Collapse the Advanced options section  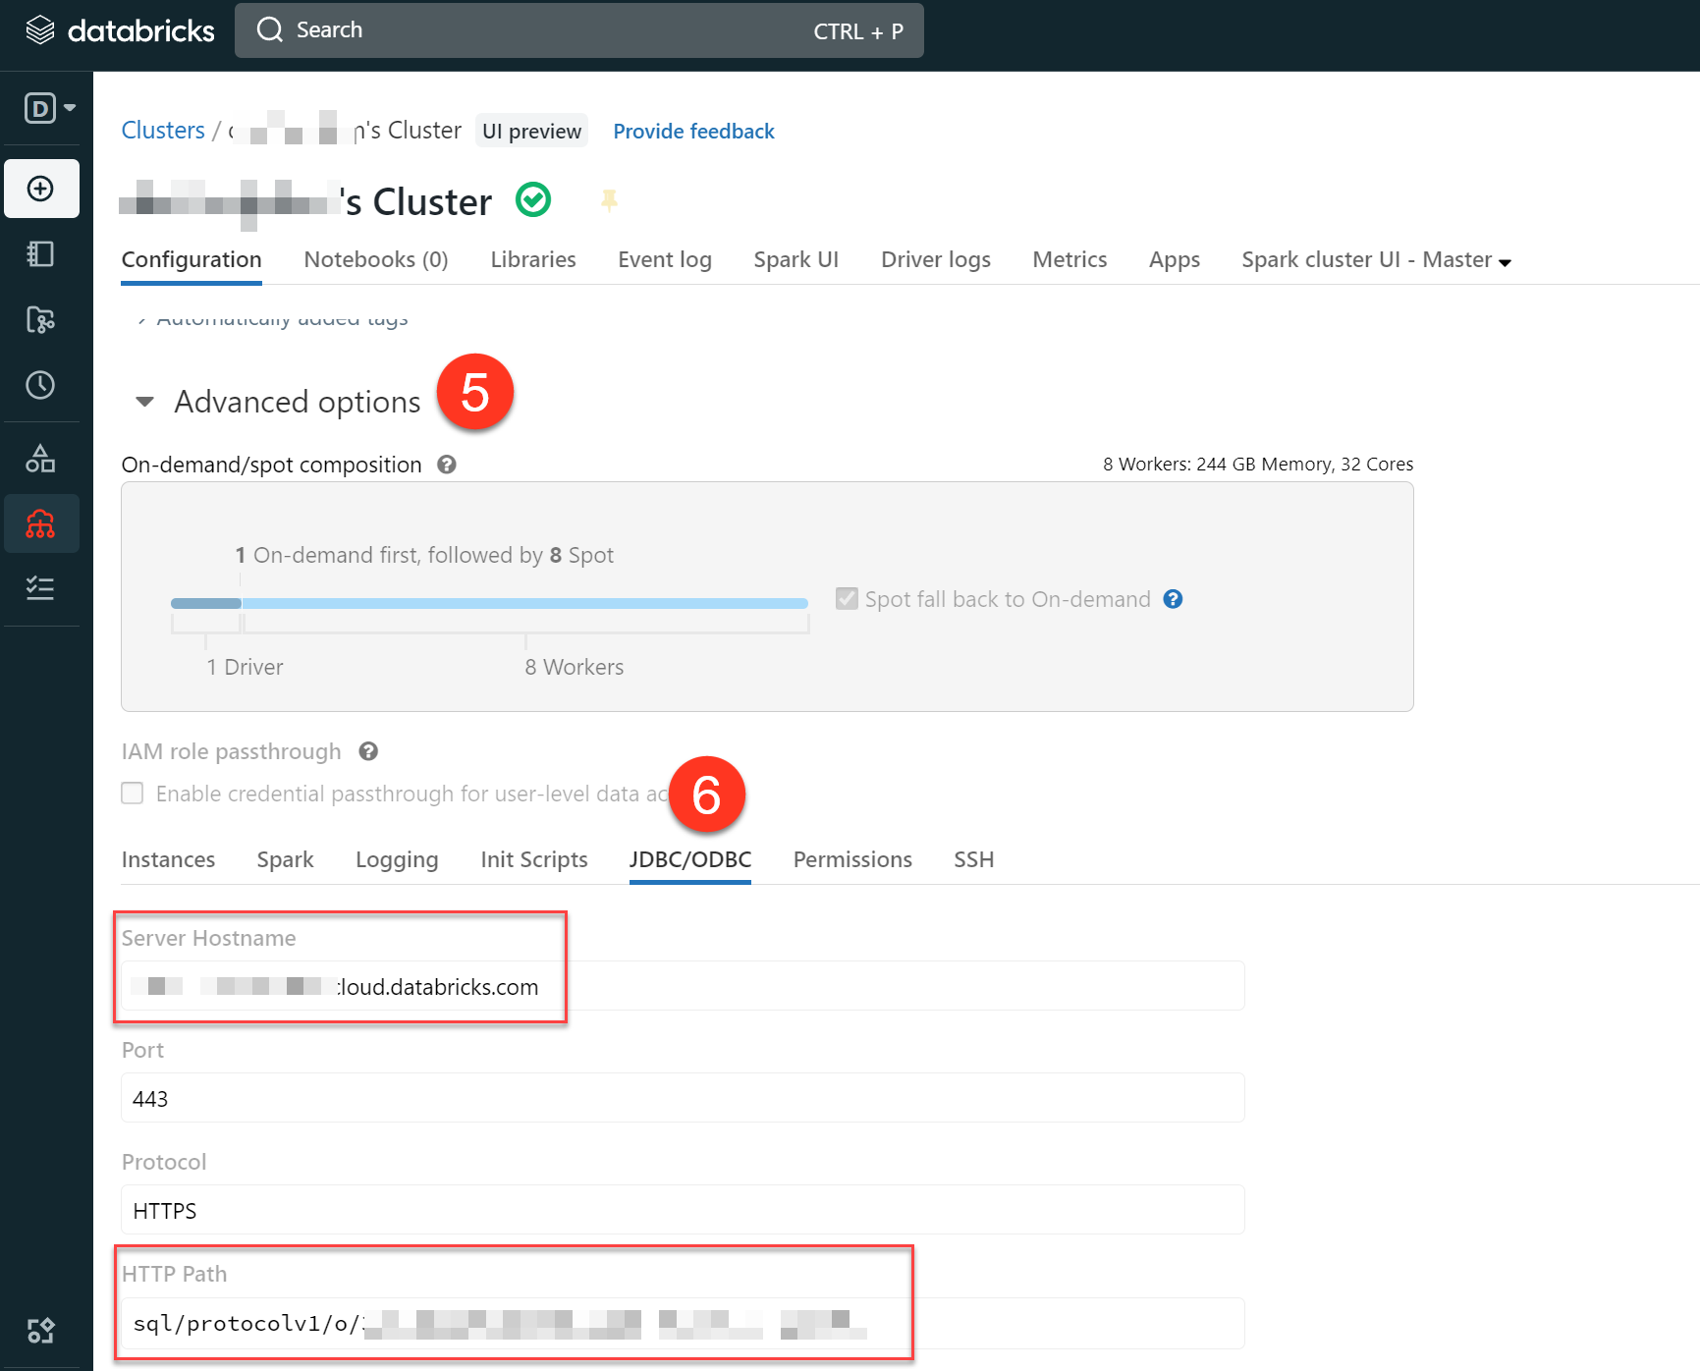coord(143,402)
